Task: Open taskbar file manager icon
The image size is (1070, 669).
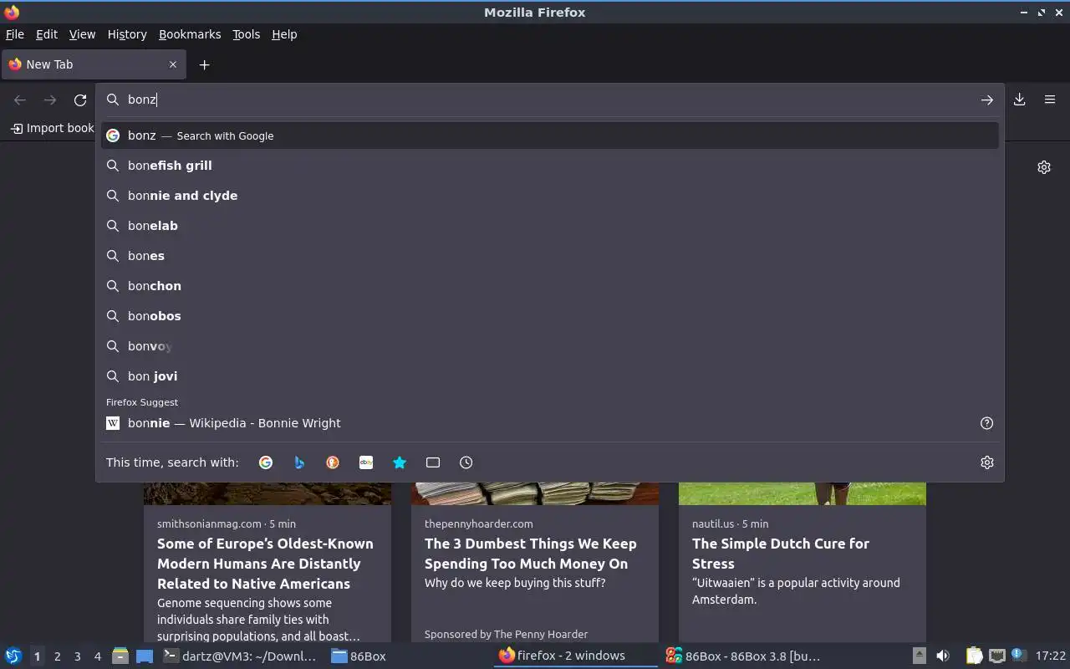Action: [120, 656]
